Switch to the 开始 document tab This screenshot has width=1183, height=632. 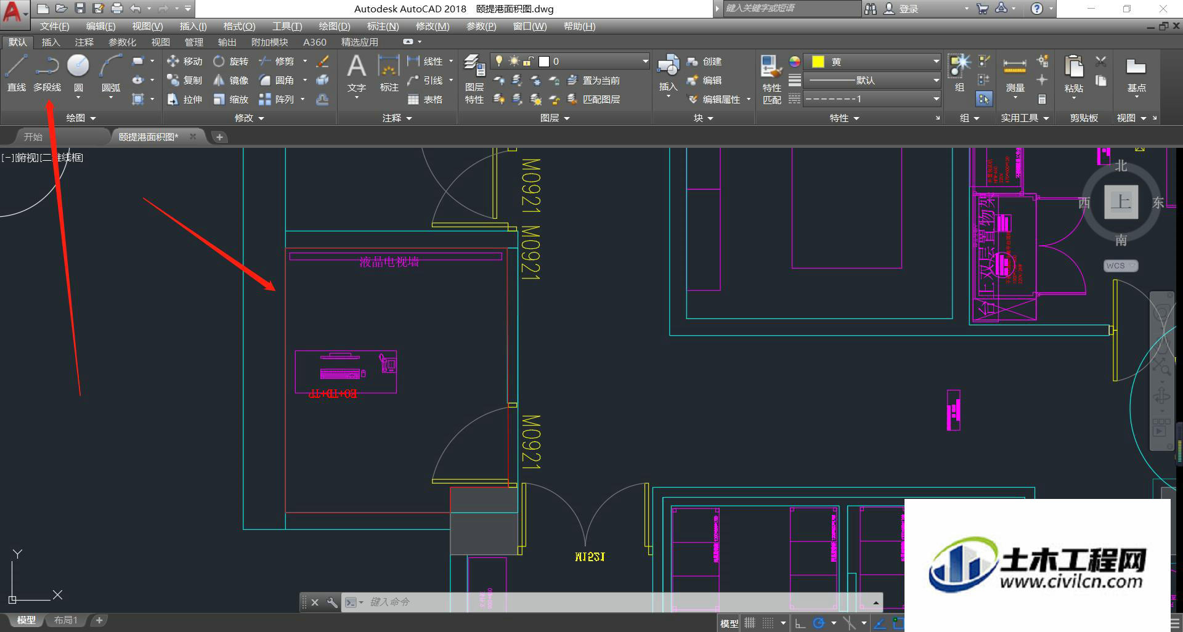click(33, 137)
